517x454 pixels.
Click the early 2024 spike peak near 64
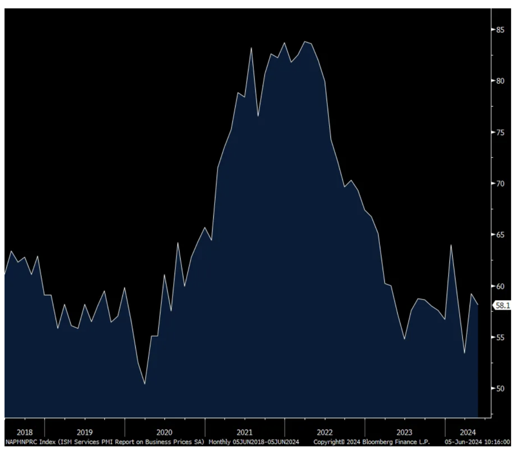(x=451, y=245)
